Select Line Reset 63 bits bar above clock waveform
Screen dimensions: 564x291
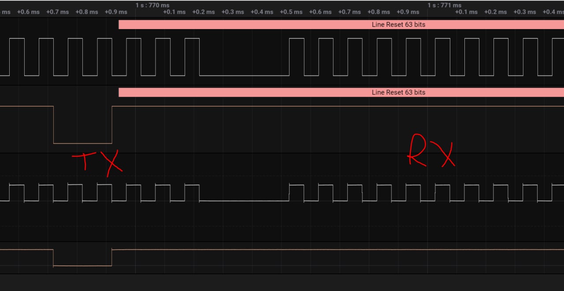coord(341,25)
